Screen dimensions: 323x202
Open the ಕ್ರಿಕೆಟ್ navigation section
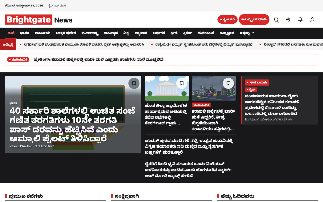(188, 33)
